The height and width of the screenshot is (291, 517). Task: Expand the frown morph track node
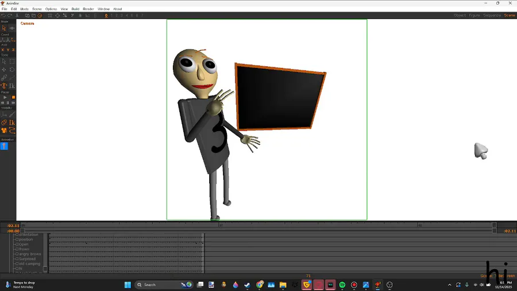(17, 249)
